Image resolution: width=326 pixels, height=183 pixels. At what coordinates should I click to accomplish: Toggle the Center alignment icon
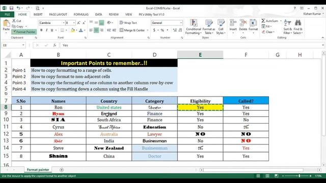click(x=96, y=30)
